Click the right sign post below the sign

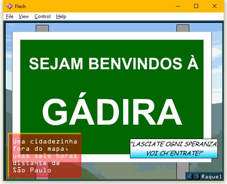coord(183,171)
